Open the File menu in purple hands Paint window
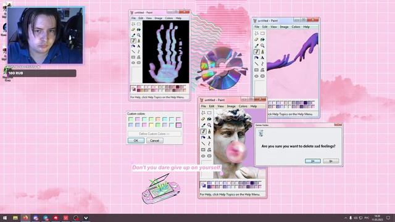395x222 pixels. point(257,27)
